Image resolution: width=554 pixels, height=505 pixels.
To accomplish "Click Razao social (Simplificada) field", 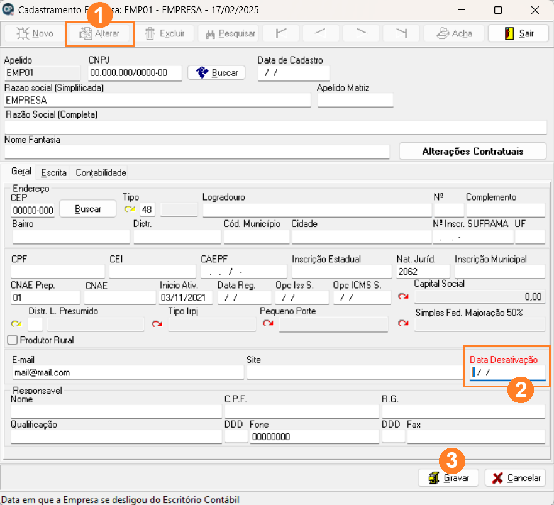I will click(x=158, y=100).
